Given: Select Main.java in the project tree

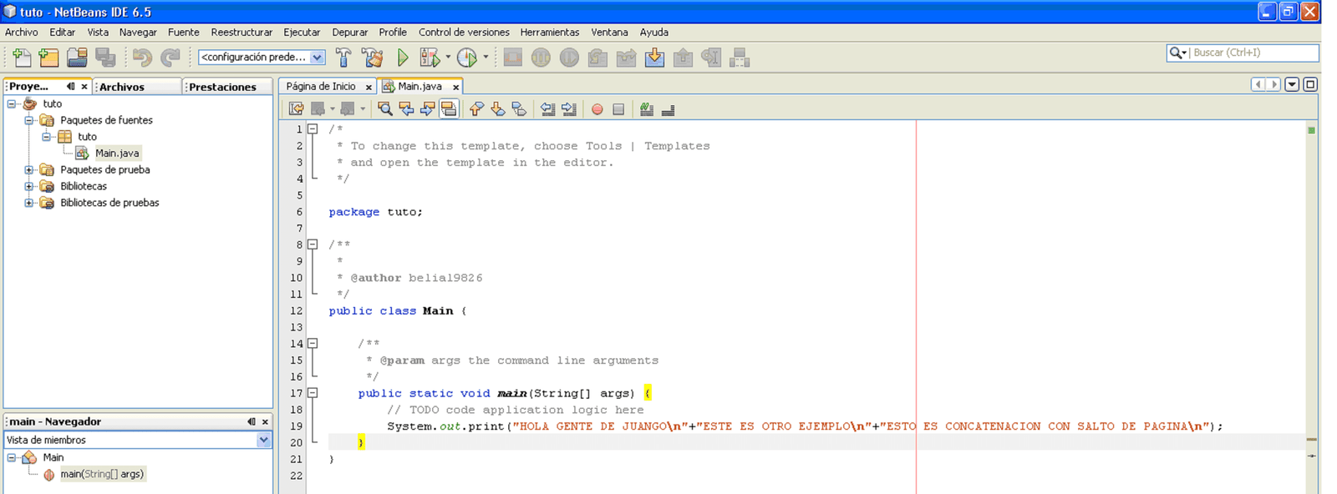Looking at the screenshot, I should coord(117,153).
